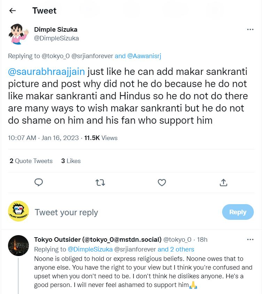
Task: Like the tweet using the heart icon
Action: coord(162,183)
